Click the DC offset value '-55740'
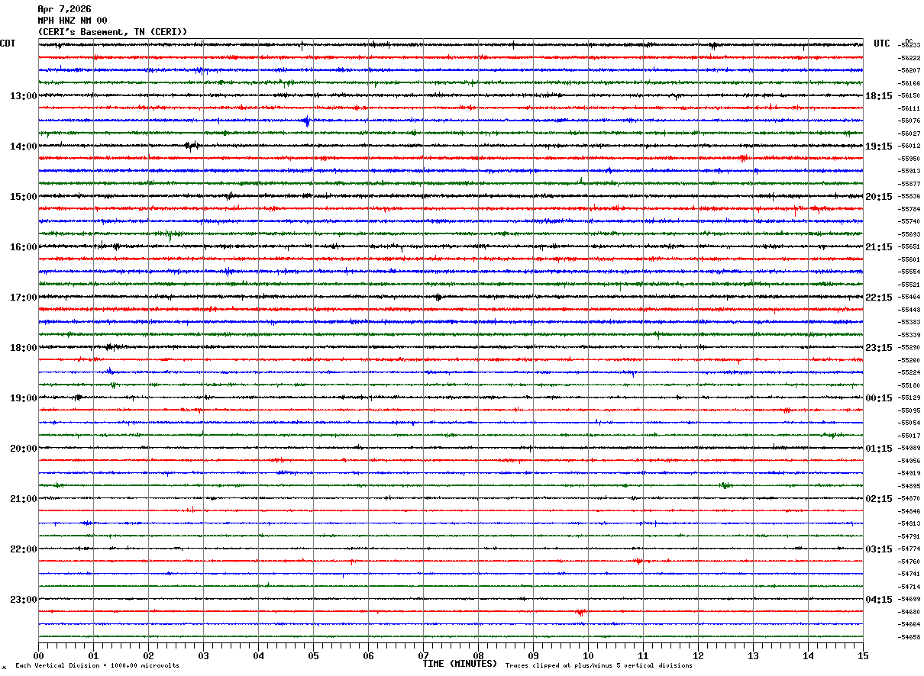Viewport: 924px width, 676px height. click(x=909, y=221)
